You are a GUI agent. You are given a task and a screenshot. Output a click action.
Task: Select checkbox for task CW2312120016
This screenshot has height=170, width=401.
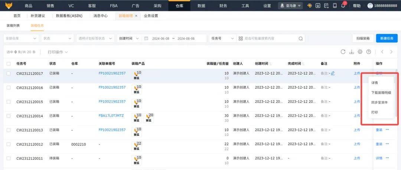pyautogui.click(x=9, y=88)
